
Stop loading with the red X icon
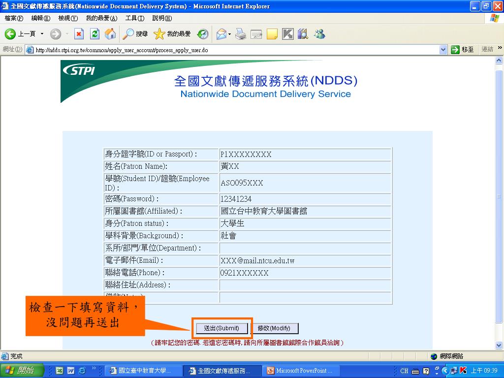79,34
